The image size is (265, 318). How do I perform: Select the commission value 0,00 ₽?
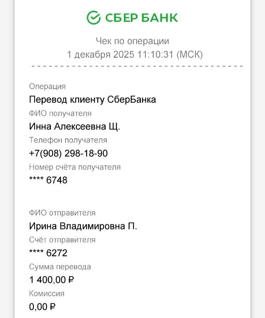pyautogui.click(x=42, y=307)
